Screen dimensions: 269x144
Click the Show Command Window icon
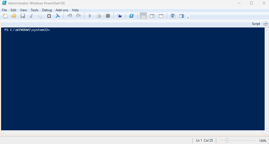pos(173,16)
